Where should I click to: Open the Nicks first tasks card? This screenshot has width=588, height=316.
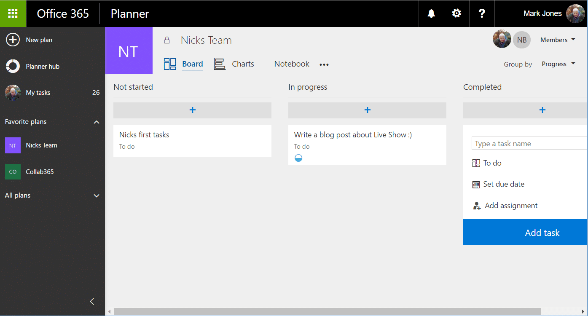tap(192, 141)
